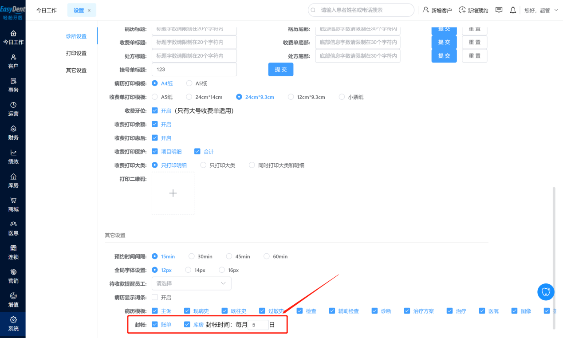Toggle the 收费牙位 开启 checkbox
The height and width of the screenshot is (338, 563).
[155, 110]
